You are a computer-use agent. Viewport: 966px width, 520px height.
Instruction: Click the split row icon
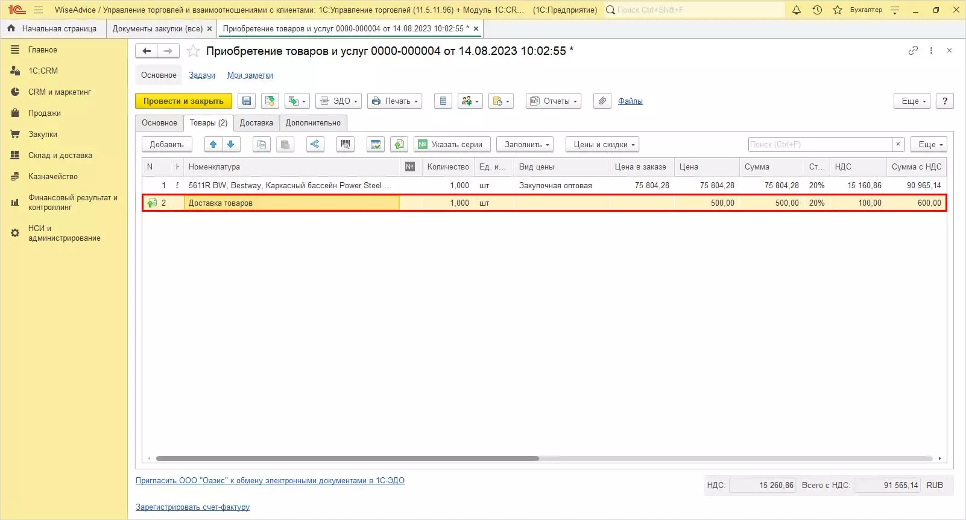click(315, 144)
